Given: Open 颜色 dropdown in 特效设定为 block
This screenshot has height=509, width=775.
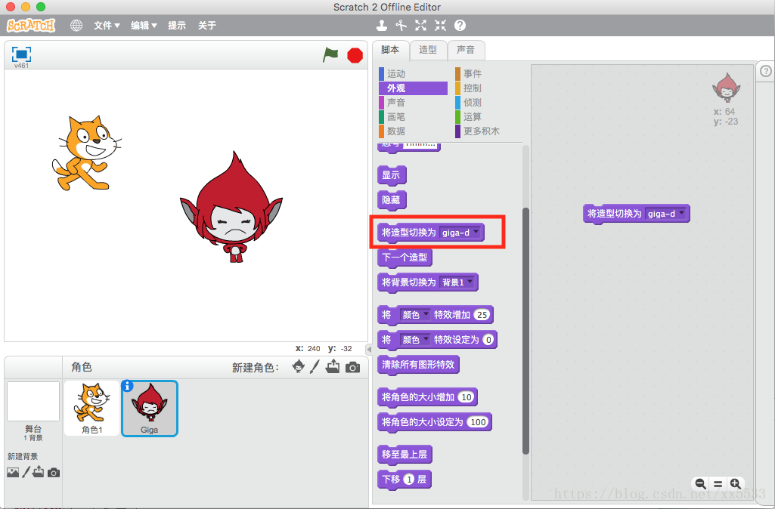Looking at the screenshot, I should coord(414,340).
